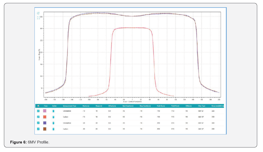Click Start value -20 in brown row

pos(84,129)
